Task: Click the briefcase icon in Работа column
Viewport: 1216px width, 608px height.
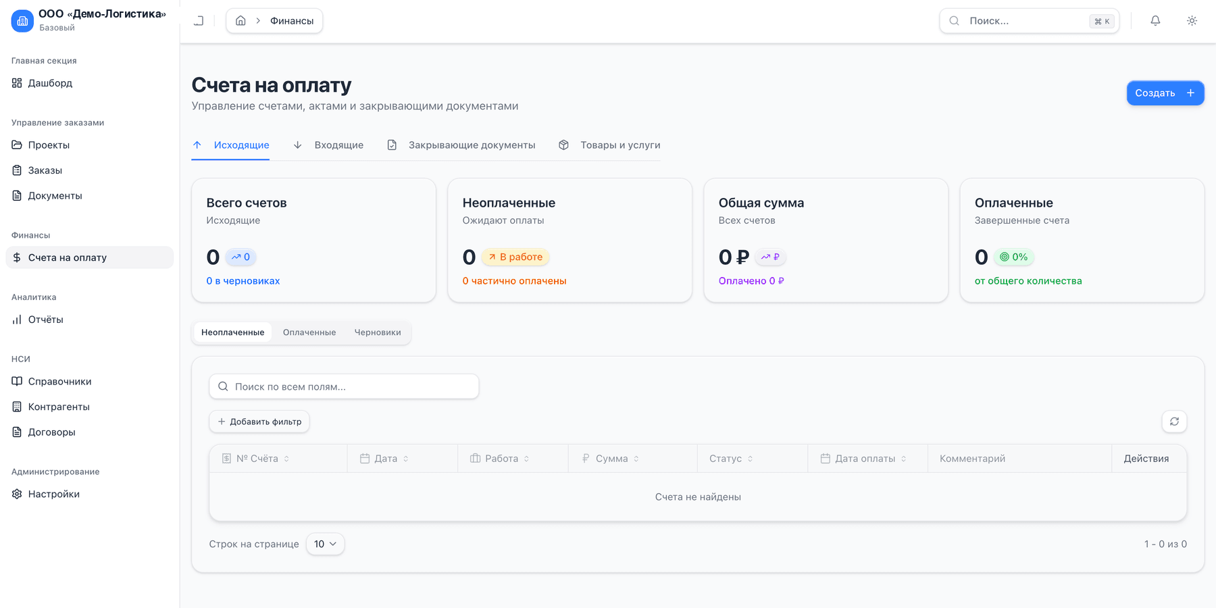Action: pos(475,459)
